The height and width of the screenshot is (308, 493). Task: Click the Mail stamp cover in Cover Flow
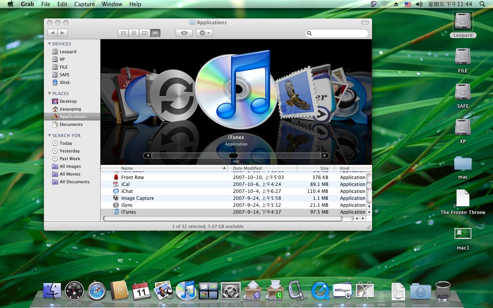pos(297,94)
